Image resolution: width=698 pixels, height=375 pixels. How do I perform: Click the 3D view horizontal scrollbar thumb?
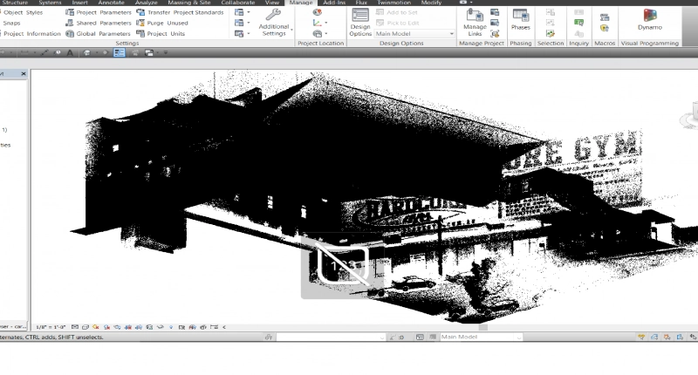point(483,327)
